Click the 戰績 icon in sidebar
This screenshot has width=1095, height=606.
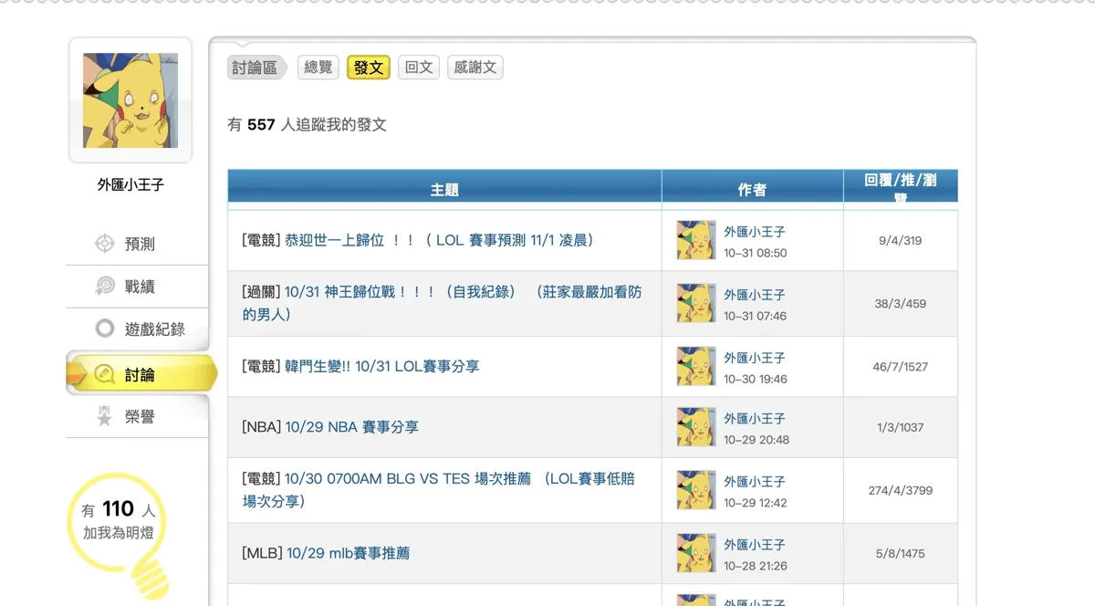click(105, 287)
